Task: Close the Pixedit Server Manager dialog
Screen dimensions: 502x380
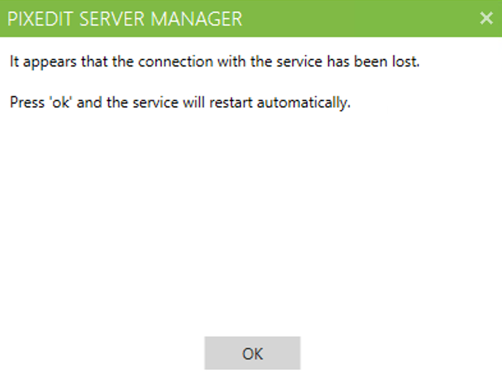Action: [486, 18]
